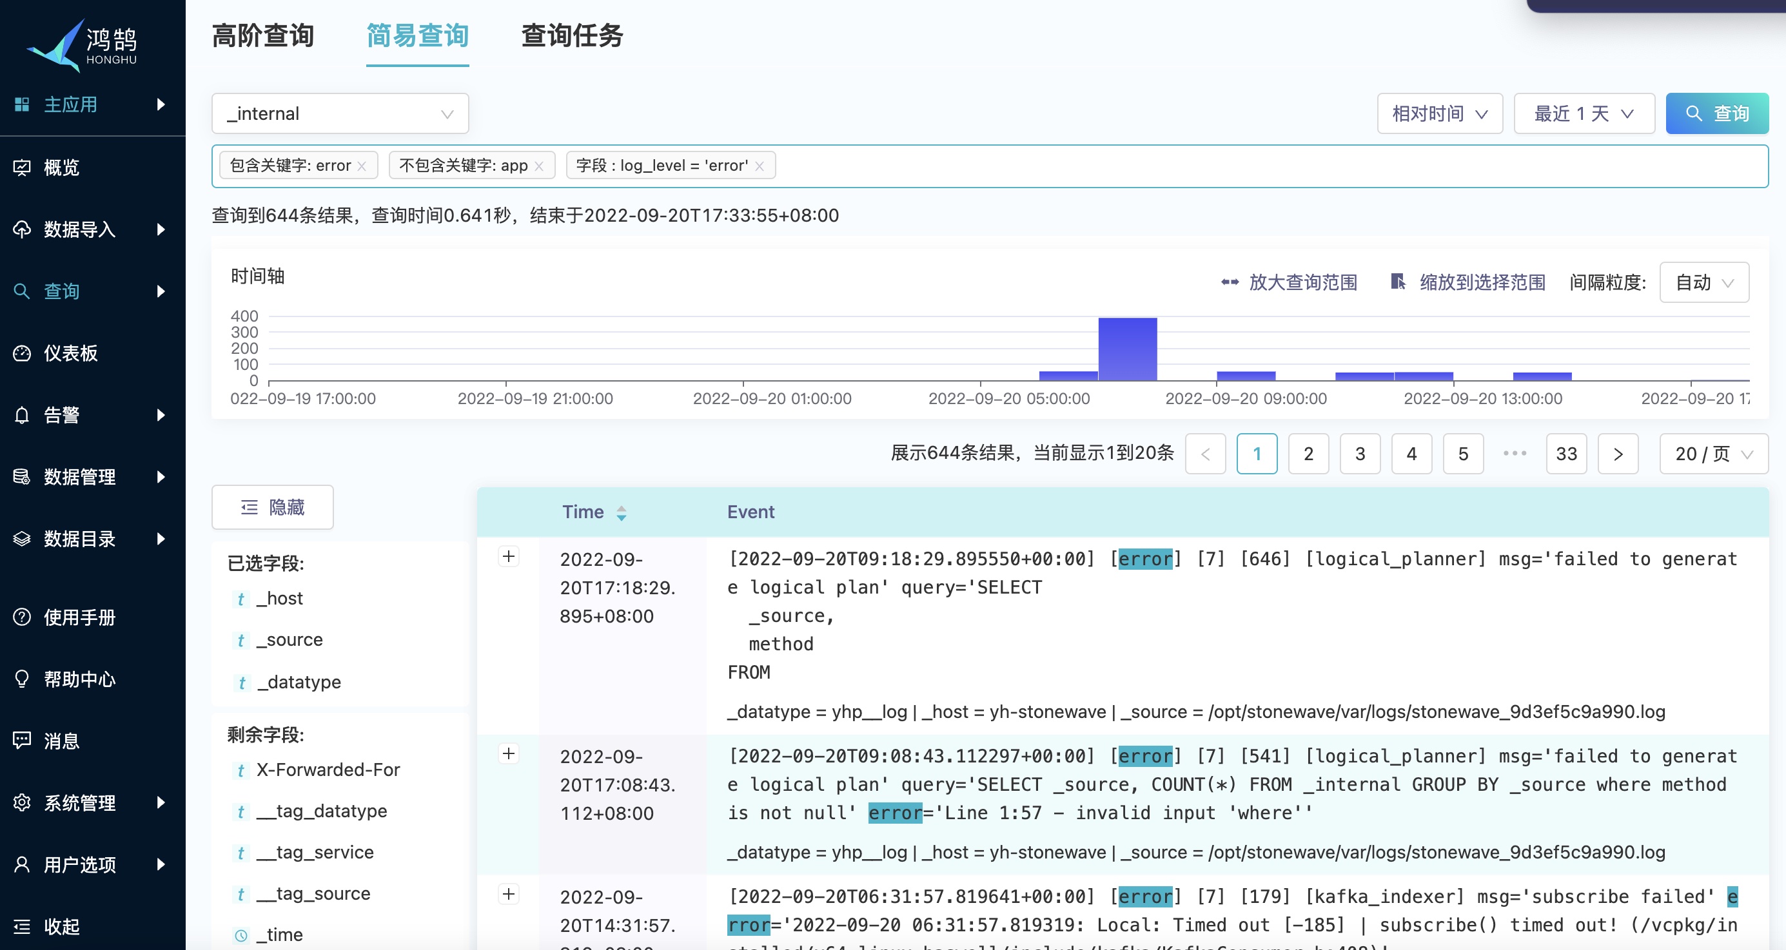The image size is (1786, 950).
Task: Select the X-Forwarded-For field
Action: coord(328,769)
